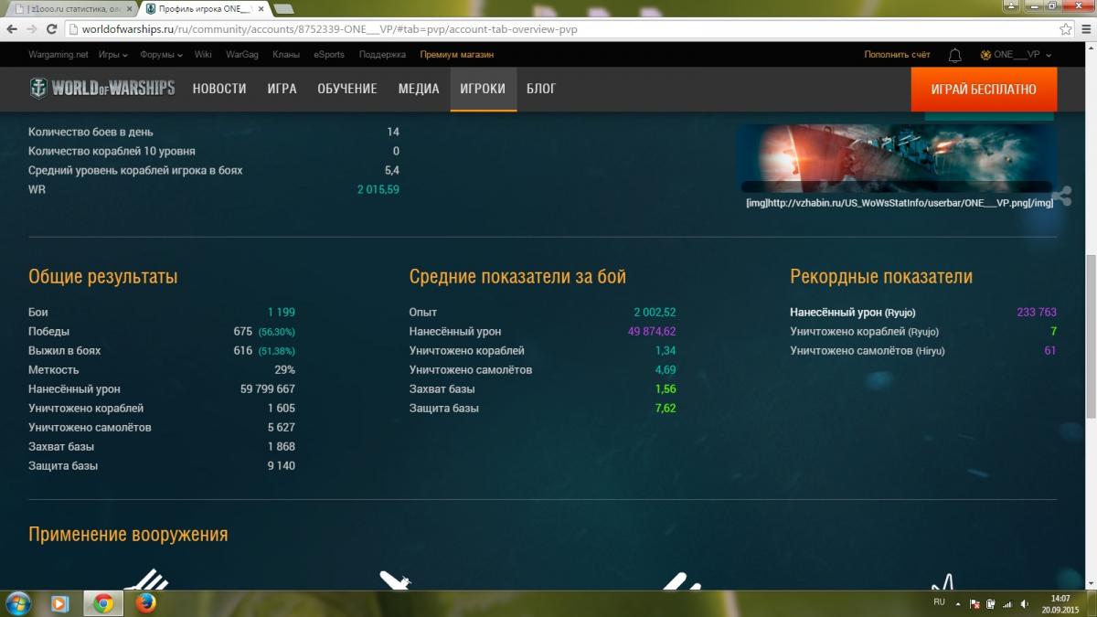Open the Премиум магазин link

pyautogui.click(x=457, y=55)
